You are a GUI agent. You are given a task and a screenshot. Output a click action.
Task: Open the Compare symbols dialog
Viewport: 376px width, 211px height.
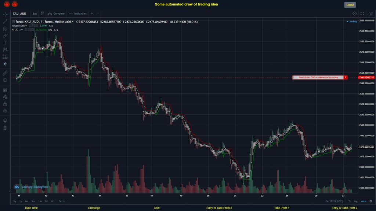click(x=56, y=14)
